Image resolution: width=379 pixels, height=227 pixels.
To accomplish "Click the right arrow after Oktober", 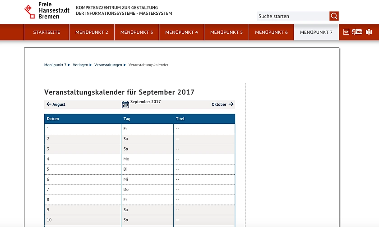I will (x=231, y=104).
